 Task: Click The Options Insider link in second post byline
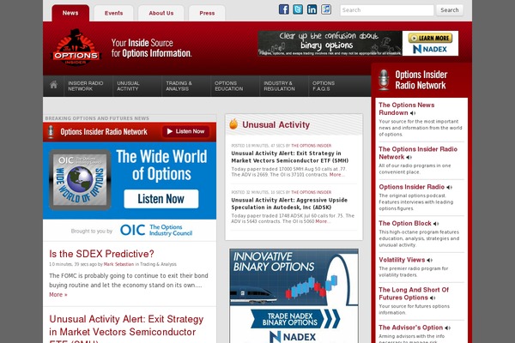click(x=312, y=192)
